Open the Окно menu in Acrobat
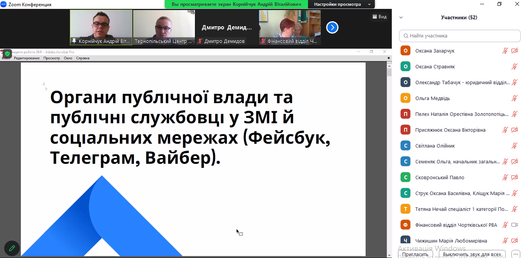The width and height of the screenshot is (523, 258). 68,58
